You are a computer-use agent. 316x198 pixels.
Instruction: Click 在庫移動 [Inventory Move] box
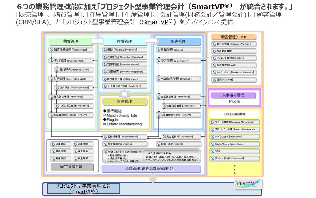pos(124,64)
